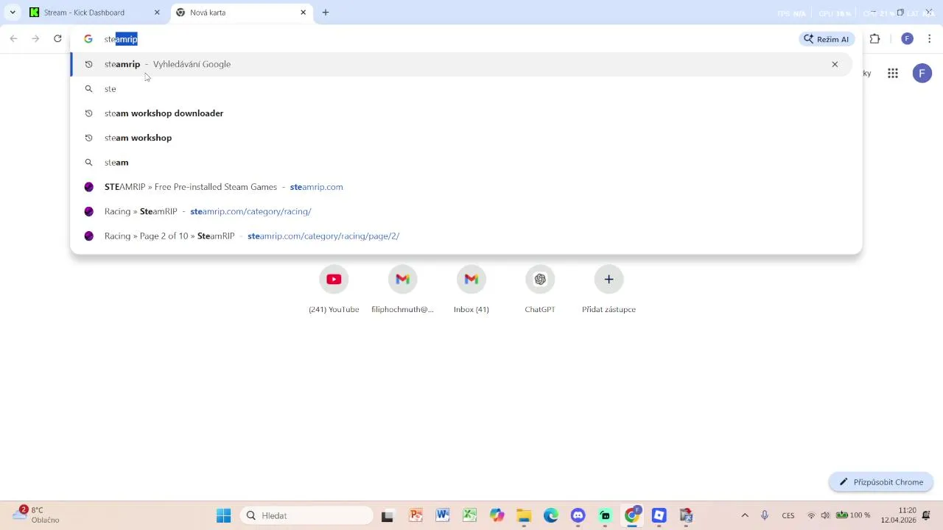Open Copilot from the taskbar
The height and width of the screenshot is (530, 943).
click(497, 515)
